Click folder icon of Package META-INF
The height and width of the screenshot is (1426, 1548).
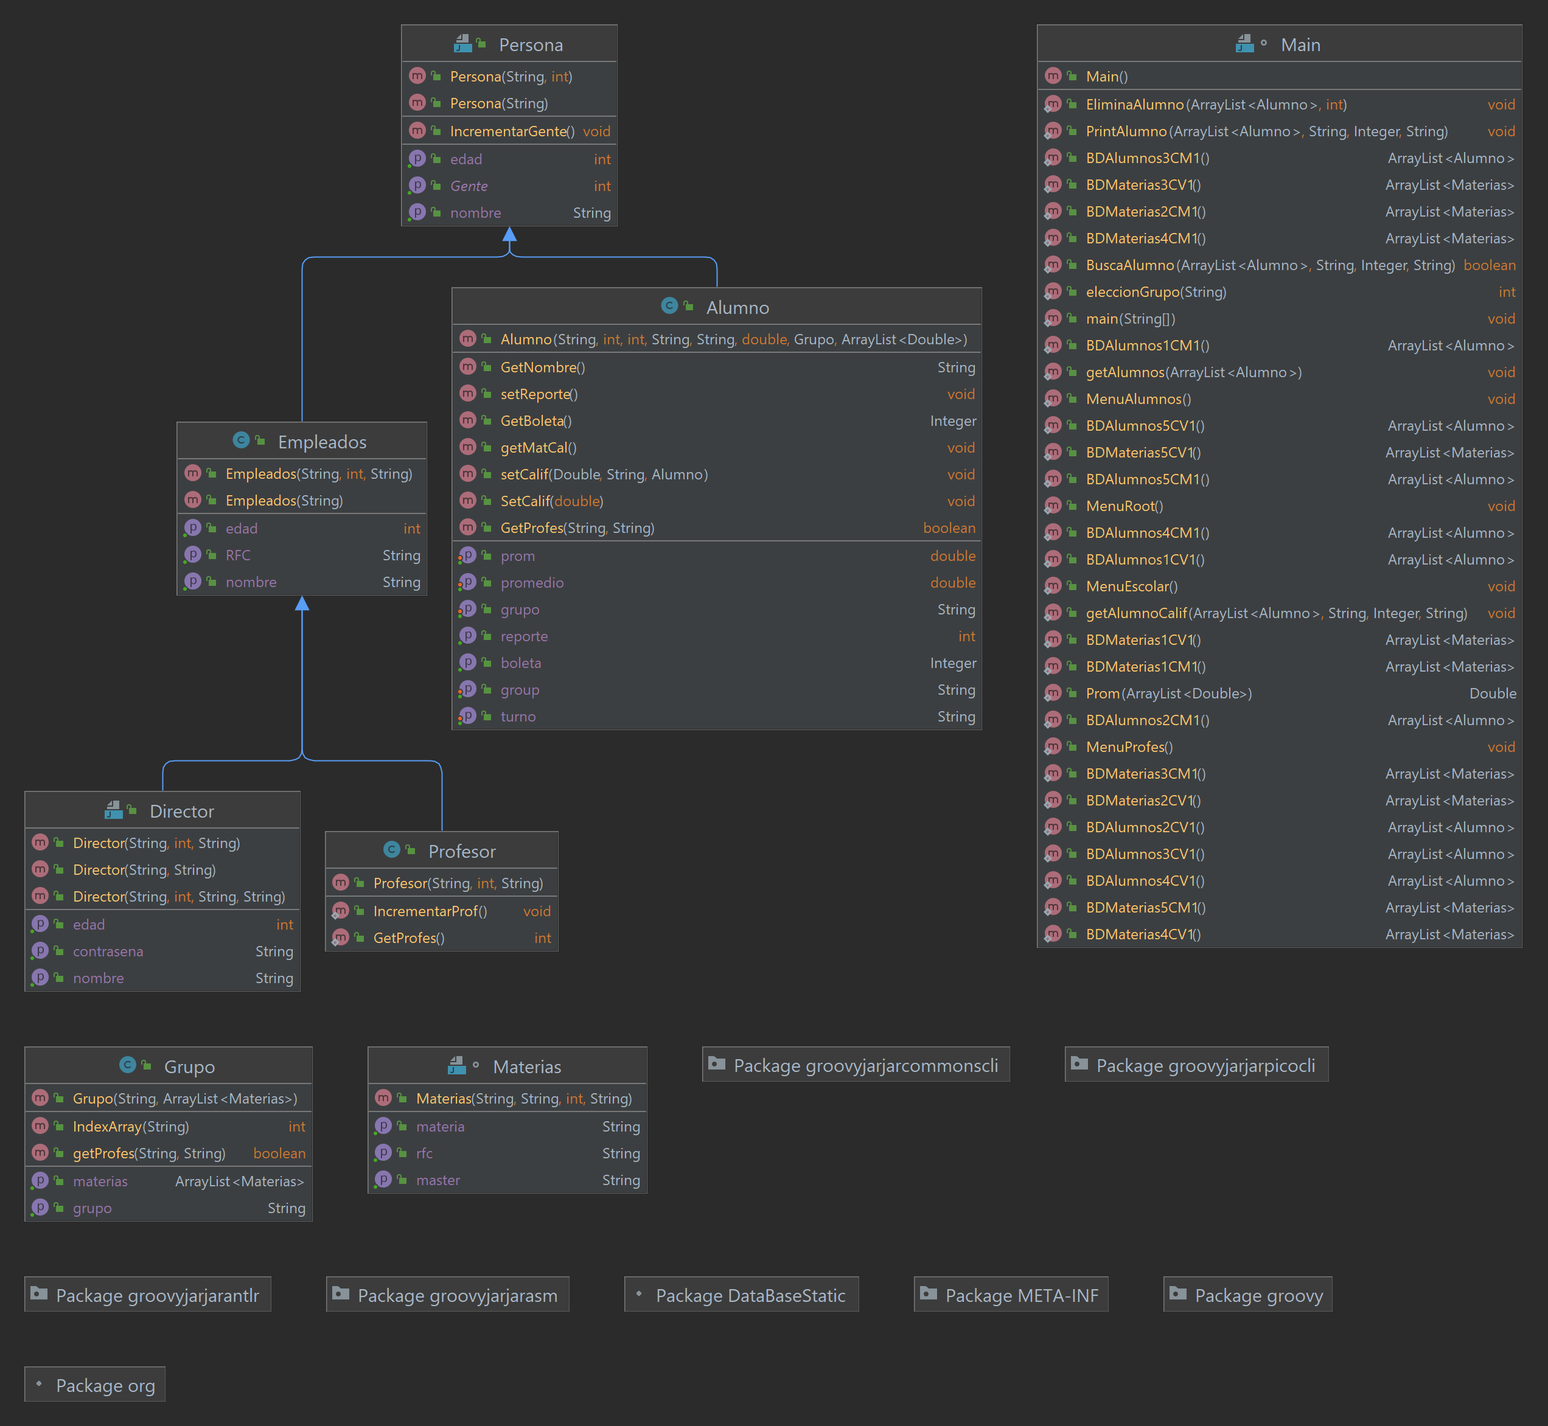pyautogui.click(x=929, y=1294)
